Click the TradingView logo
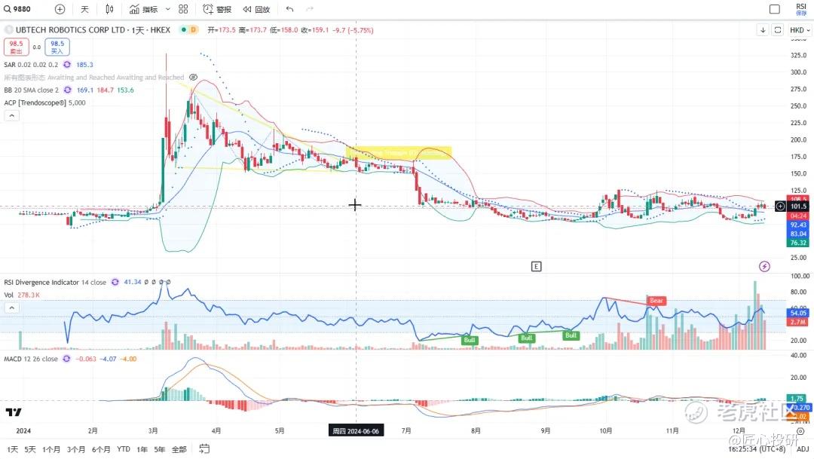The height and width of the screenshot is (459, 814). [14, 412]
